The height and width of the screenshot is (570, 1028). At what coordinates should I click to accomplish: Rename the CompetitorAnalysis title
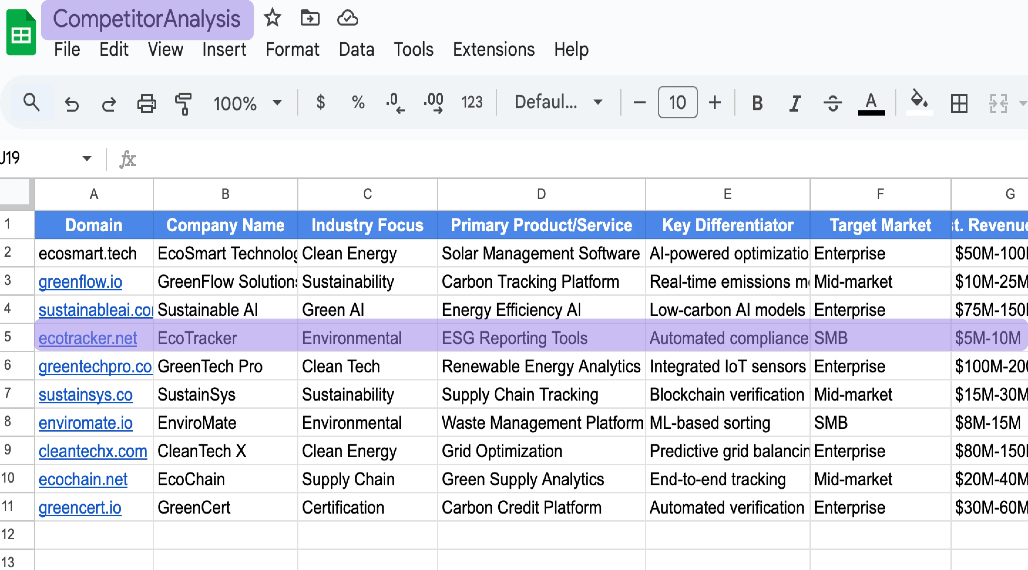147,19
